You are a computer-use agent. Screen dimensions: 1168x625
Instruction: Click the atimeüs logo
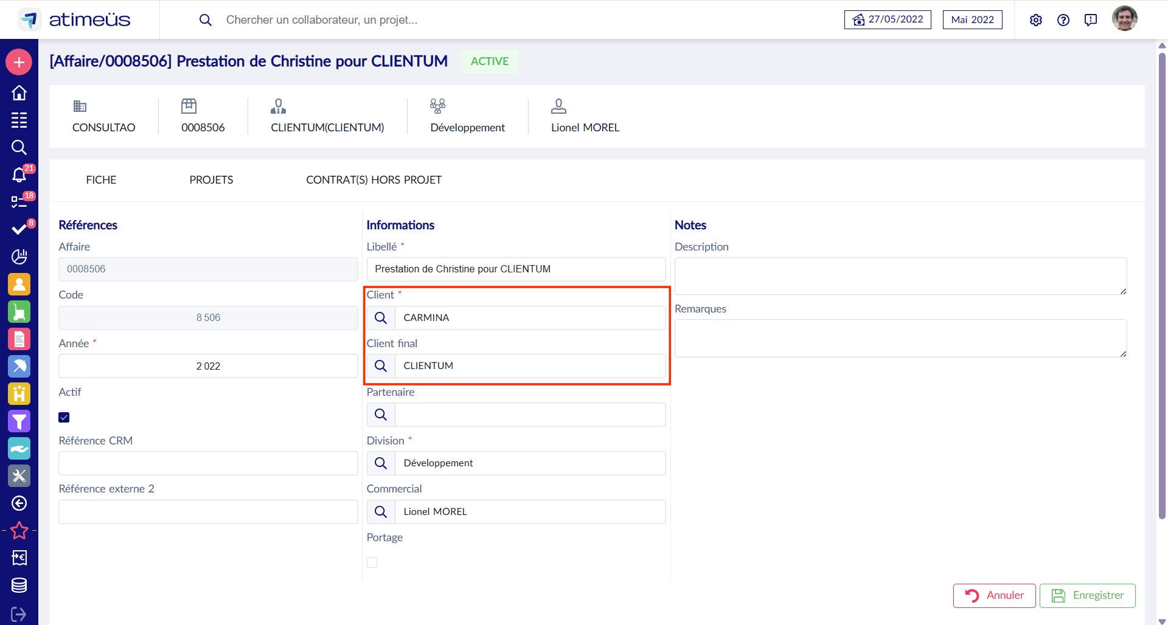(74, 19)
